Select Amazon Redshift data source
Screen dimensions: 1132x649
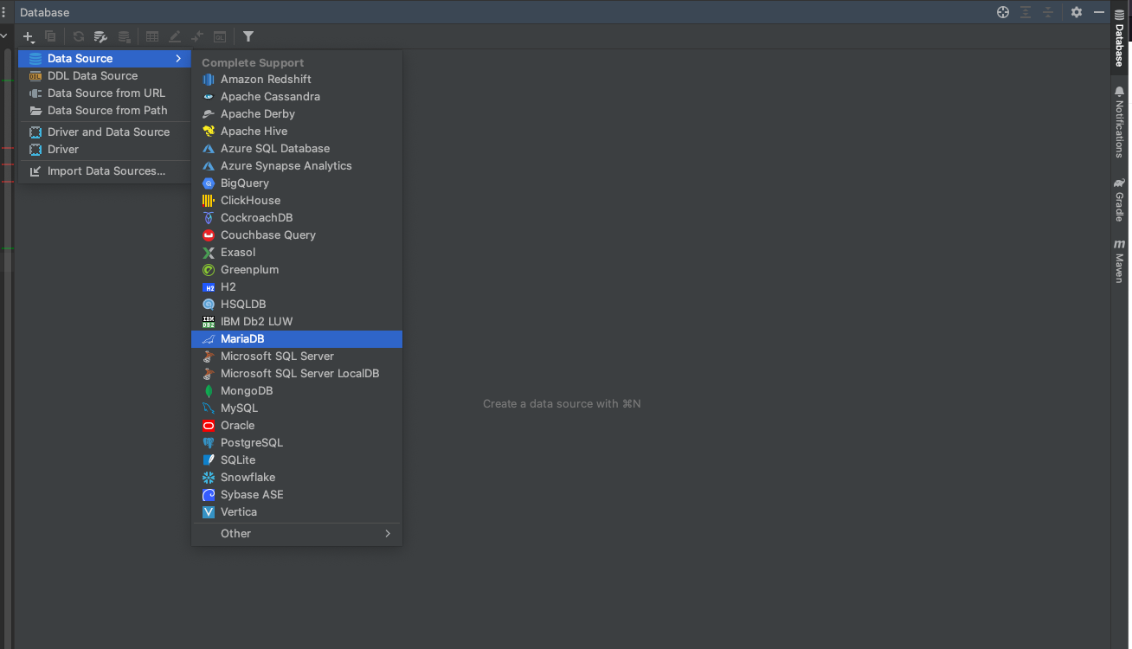pos(297,80)
